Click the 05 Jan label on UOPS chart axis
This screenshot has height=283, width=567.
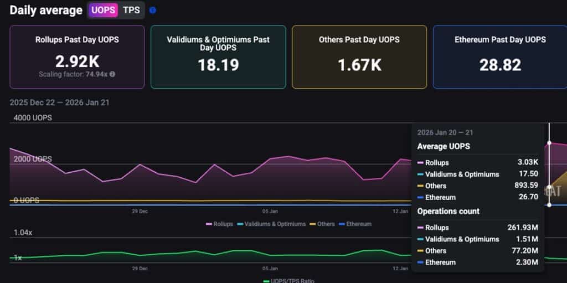[270, 211]
